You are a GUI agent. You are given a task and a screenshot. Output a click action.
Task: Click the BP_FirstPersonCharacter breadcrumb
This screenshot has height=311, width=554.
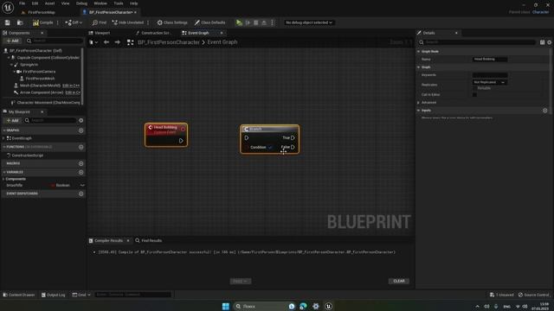coord(169,42)
